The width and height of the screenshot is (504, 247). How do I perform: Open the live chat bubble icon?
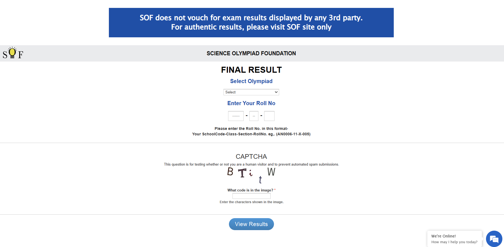(494, 239)
